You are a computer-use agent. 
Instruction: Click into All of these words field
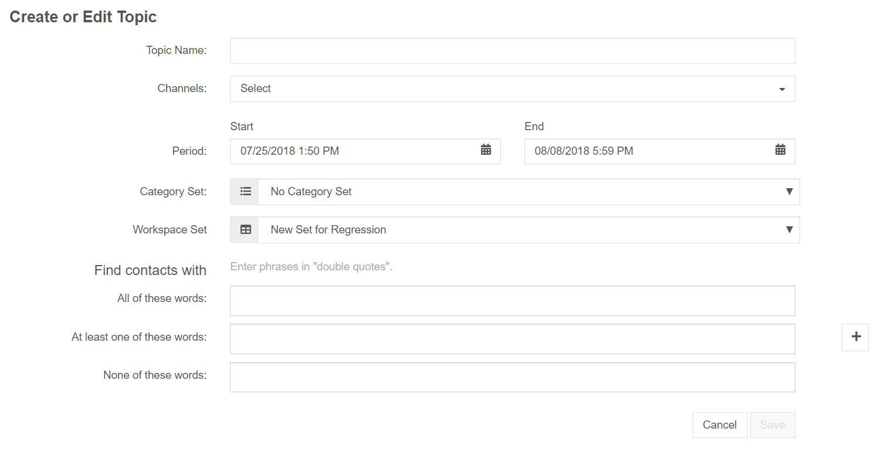coord(512,301)
